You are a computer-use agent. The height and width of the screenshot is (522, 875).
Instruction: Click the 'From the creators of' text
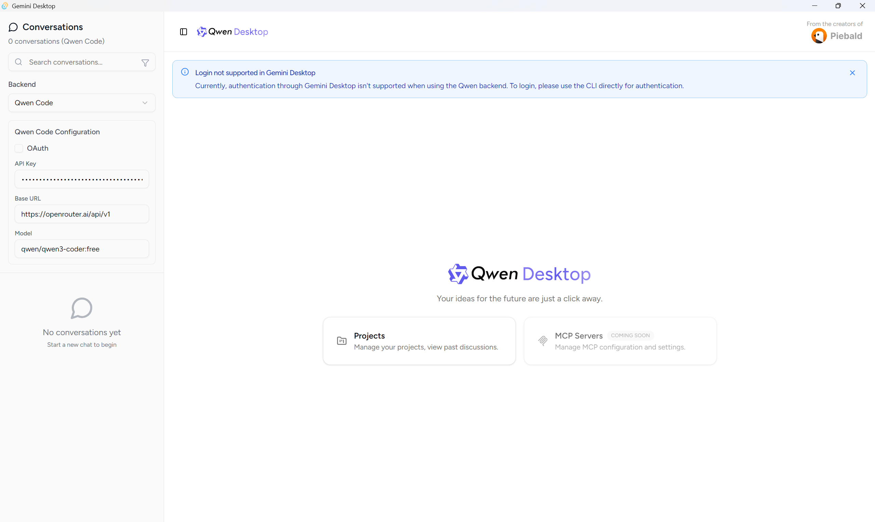pyautogui.click(x=835, y=24)
